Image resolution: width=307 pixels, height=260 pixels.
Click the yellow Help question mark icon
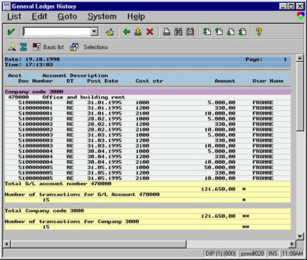click(x=259, y=31)
